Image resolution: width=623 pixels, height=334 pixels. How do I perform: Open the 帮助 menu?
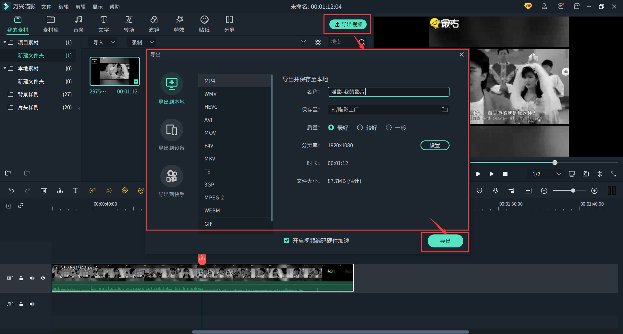[114, 6]
